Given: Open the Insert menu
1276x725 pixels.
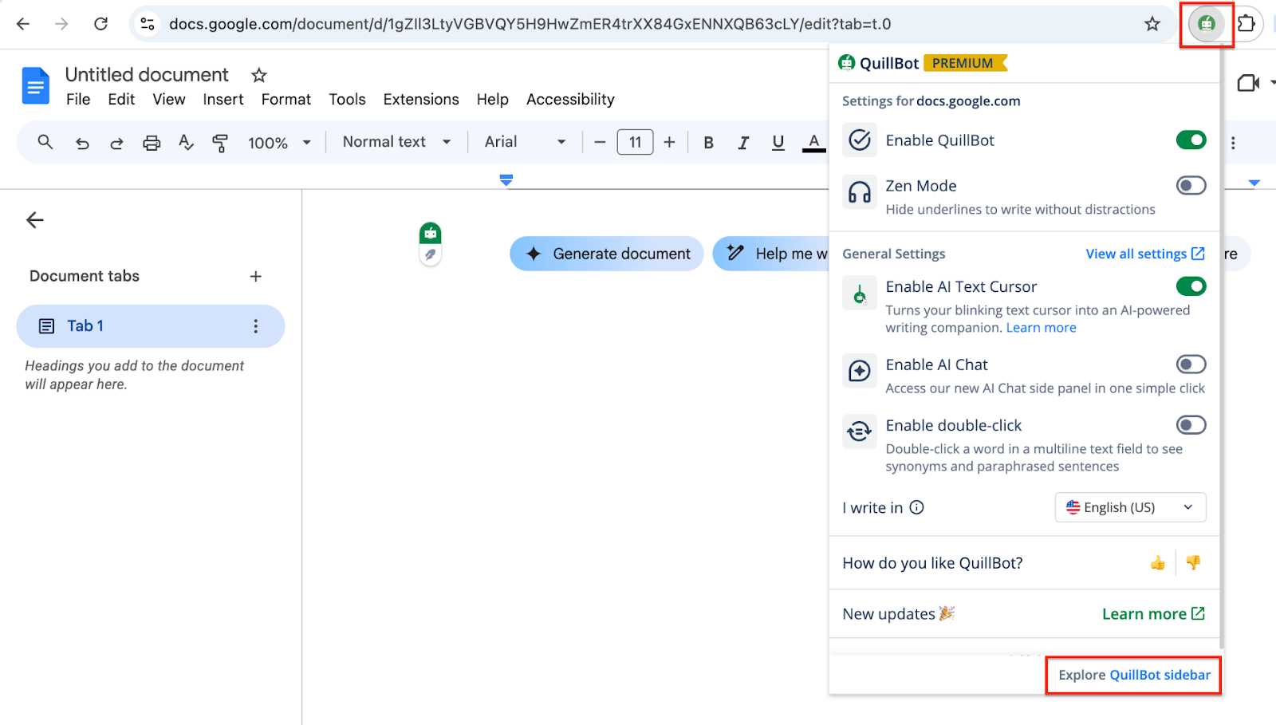Looking at the screenshot, I should (223, 100).
